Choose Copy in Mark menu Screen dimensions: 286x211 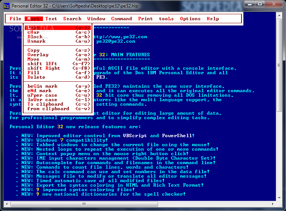(58, 50)
